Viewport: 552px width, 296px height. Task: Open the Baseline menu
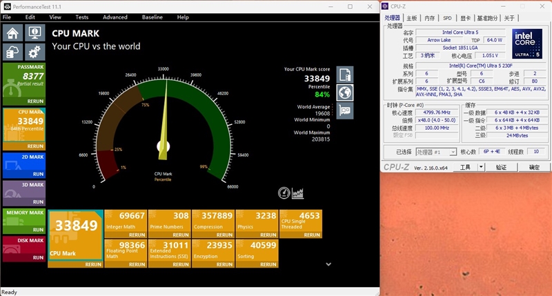(x=152, y=17)
